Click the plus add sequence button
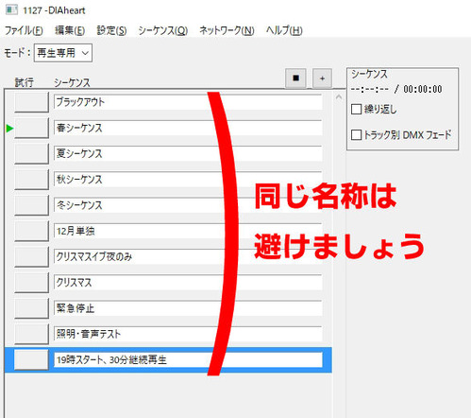This screenshot has width=471, height=418. [322, 78]
